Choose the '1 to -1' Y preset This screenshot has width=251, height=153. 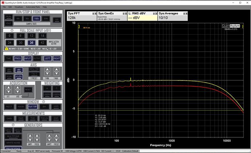pos(34,74)
